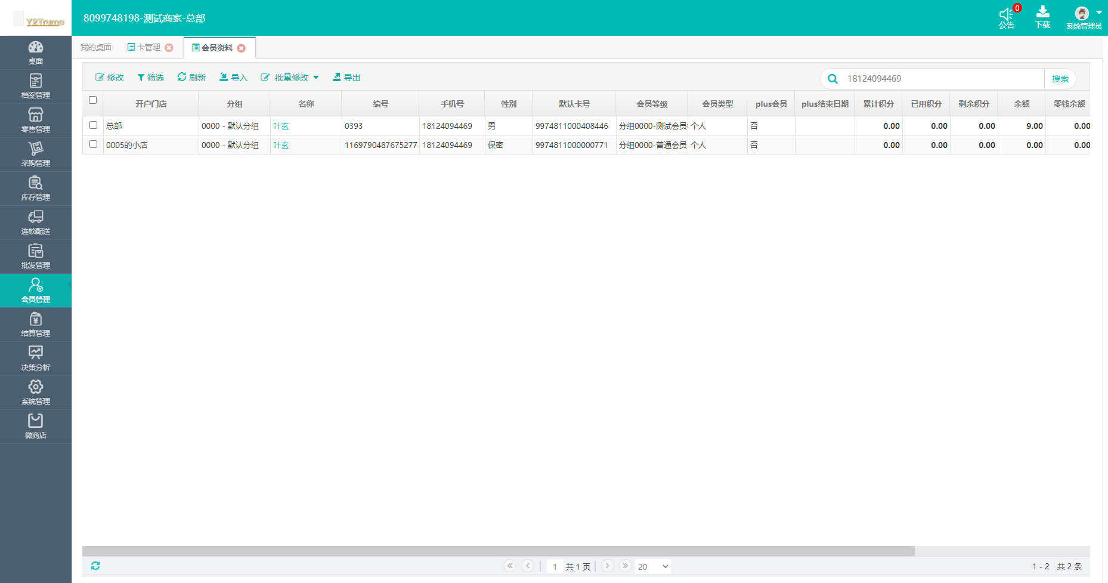Click the 共 2 条 record count
1108x583 pixels.
coord(1069,566)
